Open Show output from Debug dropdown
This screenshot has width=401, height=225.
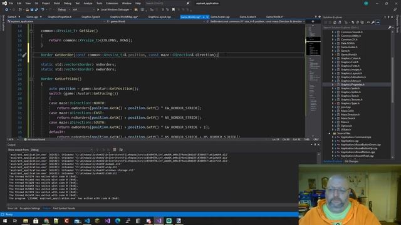click(61, 150)
